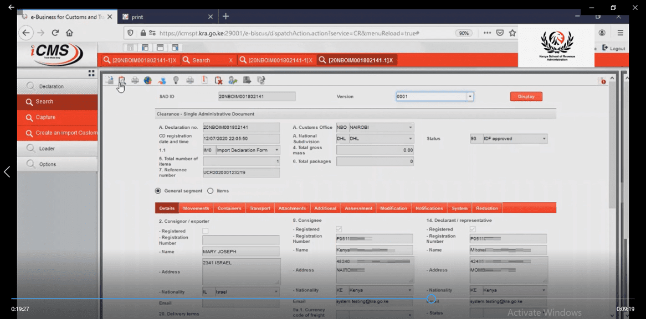Save the page to Pocket

500,33
